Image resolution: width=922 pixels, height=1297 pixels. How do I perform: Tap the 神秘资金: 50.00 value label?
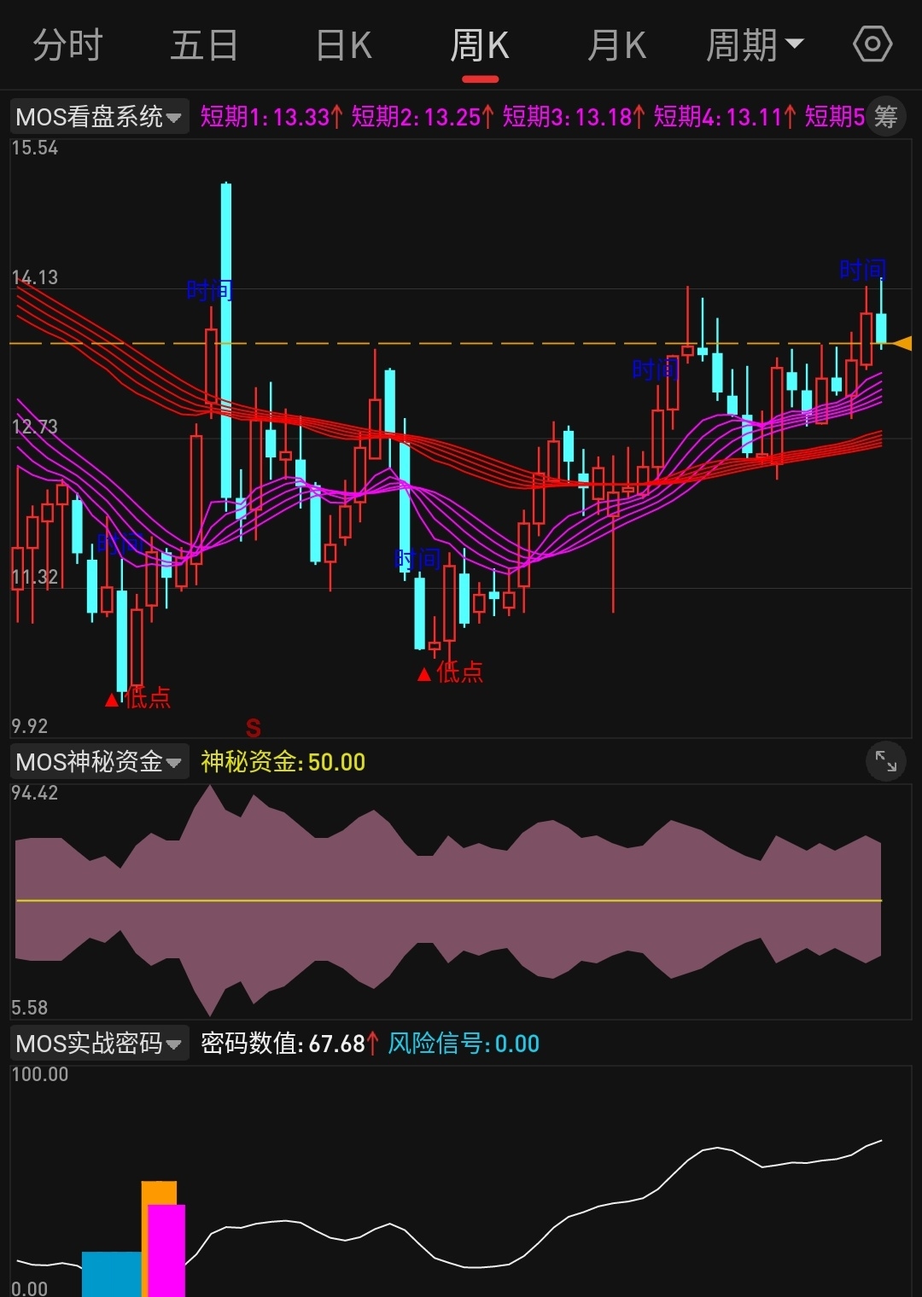(x=283, y=762)
